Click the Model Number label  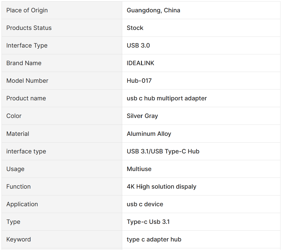27,81
